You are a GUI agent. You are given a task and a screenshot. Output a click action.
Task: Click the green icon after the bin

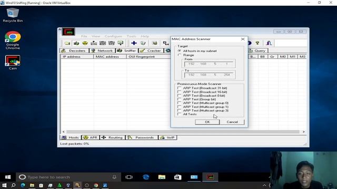[155, 43]
